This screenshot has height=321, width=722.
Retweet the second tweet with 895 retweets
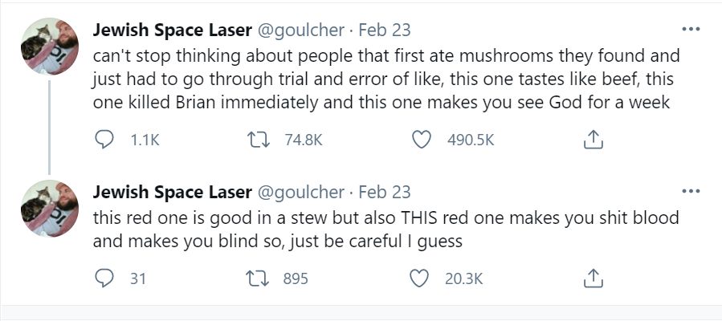click(x=257, y=278)
